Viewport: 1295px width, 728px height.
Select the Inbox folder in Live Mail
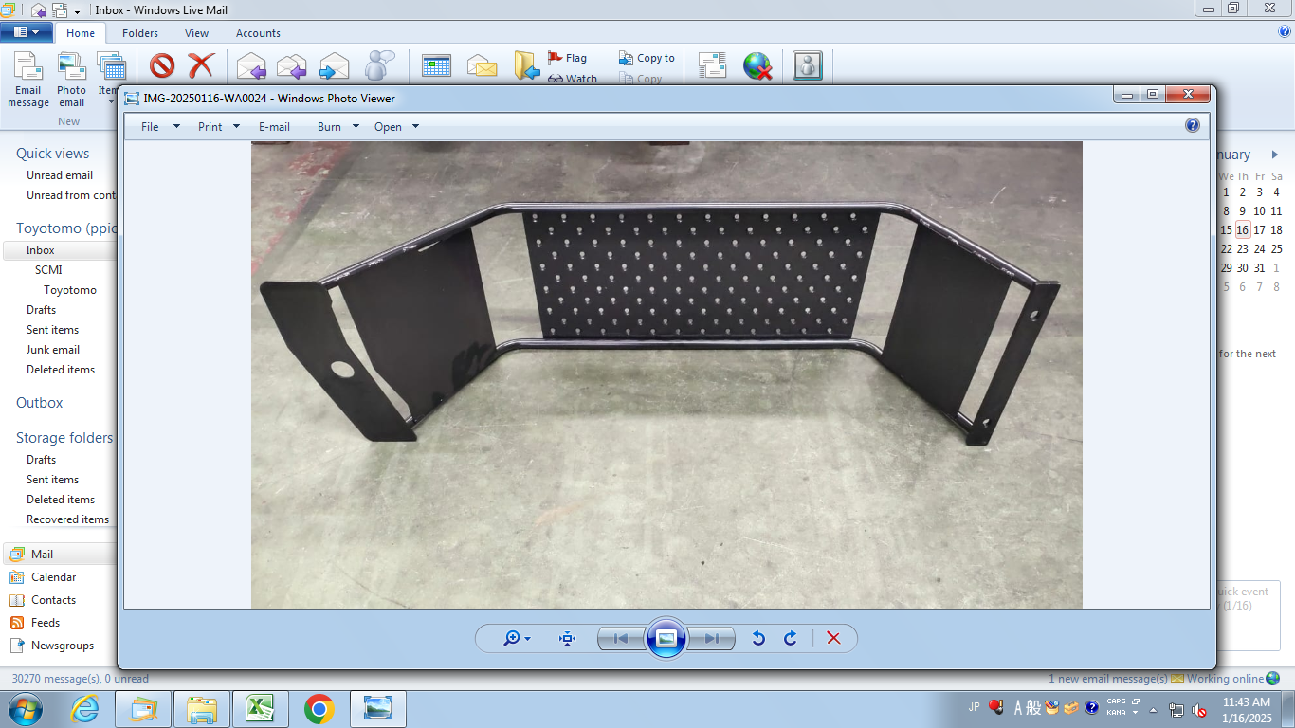coord(60,250)
